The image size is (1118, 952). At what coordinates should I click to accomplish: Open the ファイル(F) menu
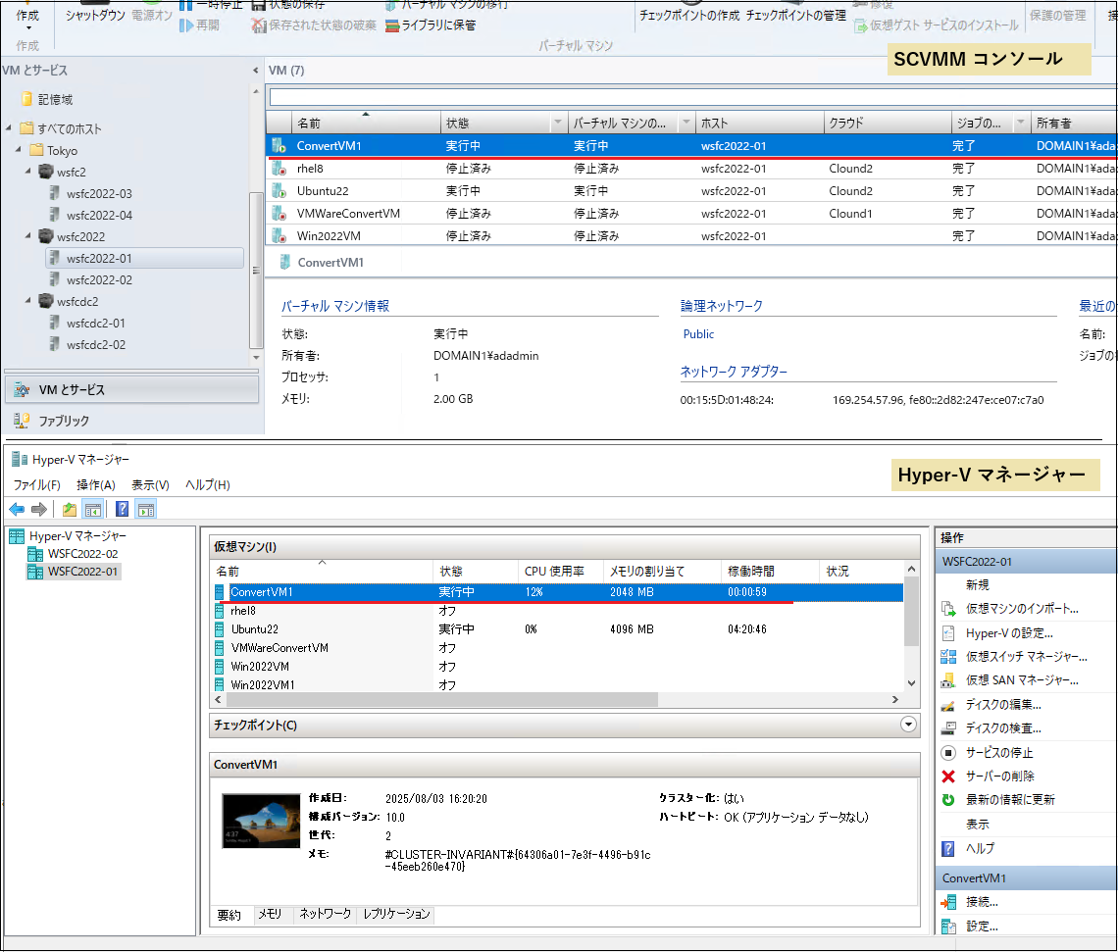tap(37, 485)
